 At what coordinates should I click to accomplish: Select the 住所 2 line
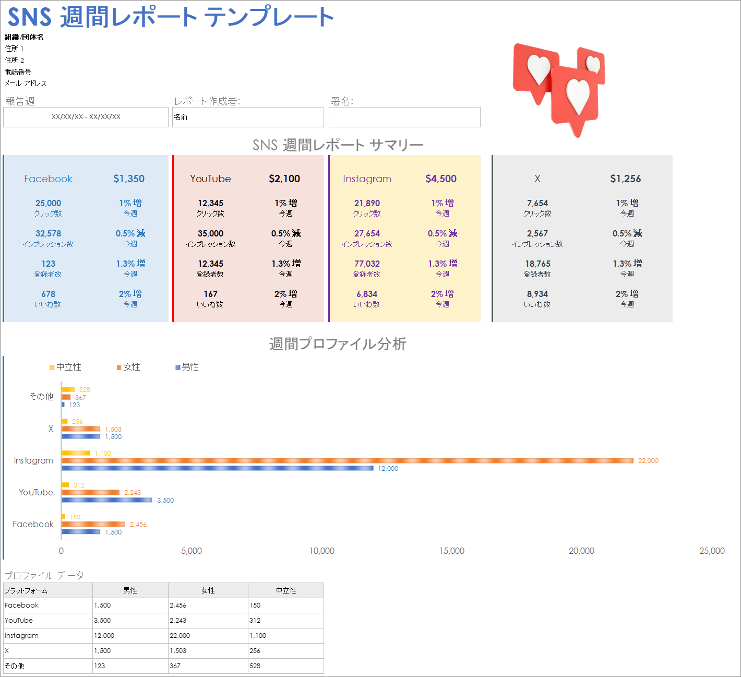(14, 60)
